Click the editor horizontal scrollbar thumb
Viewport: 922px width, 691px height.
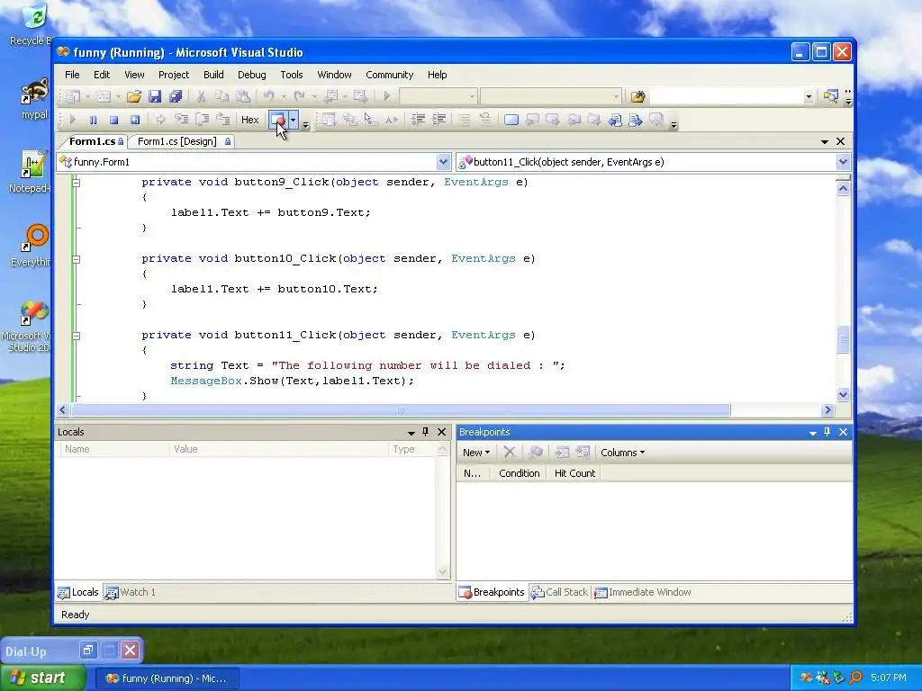coord(401,409)
